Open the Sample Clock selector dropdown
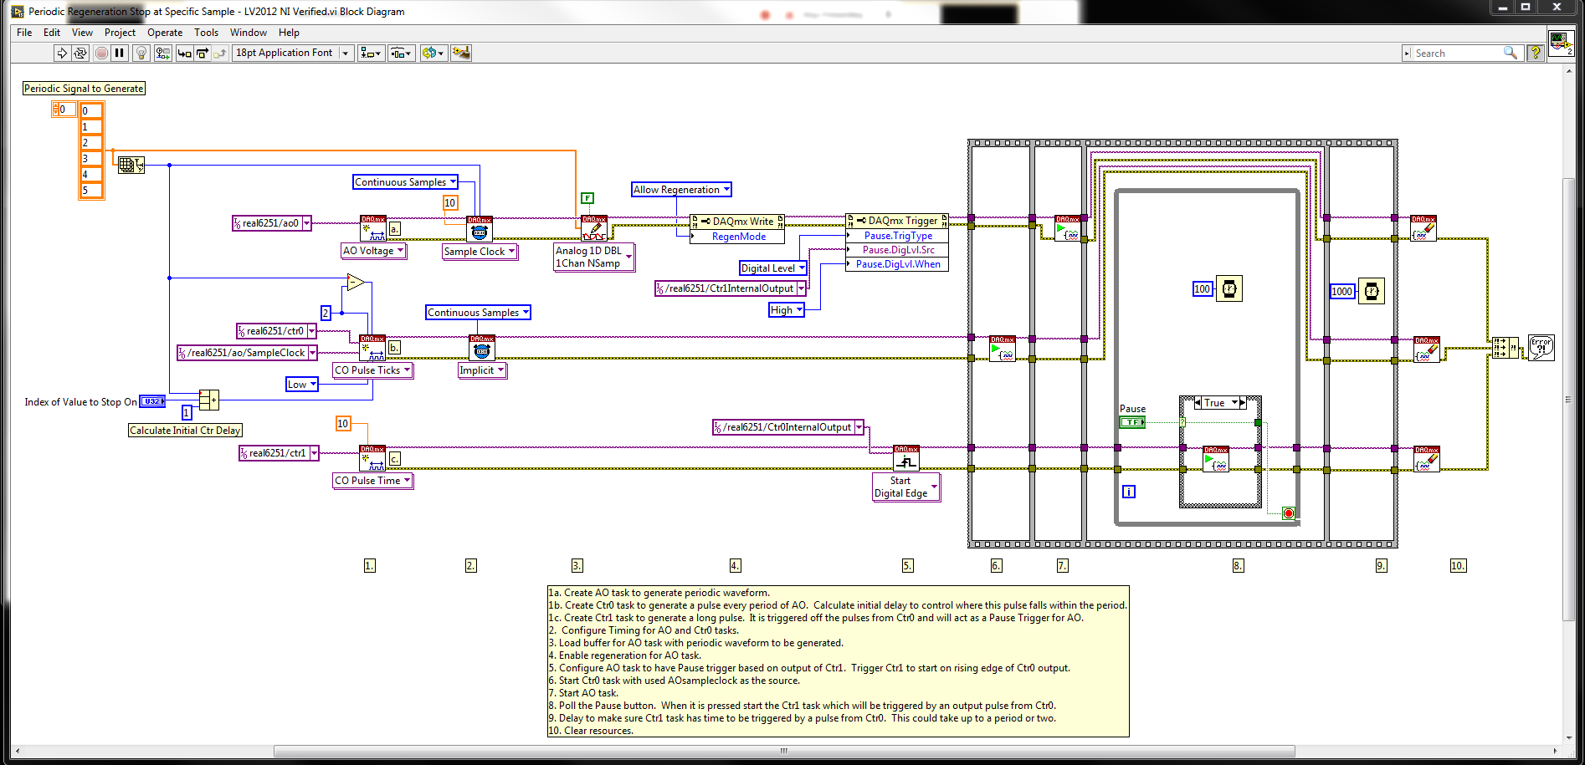 [x=480, y=252]
